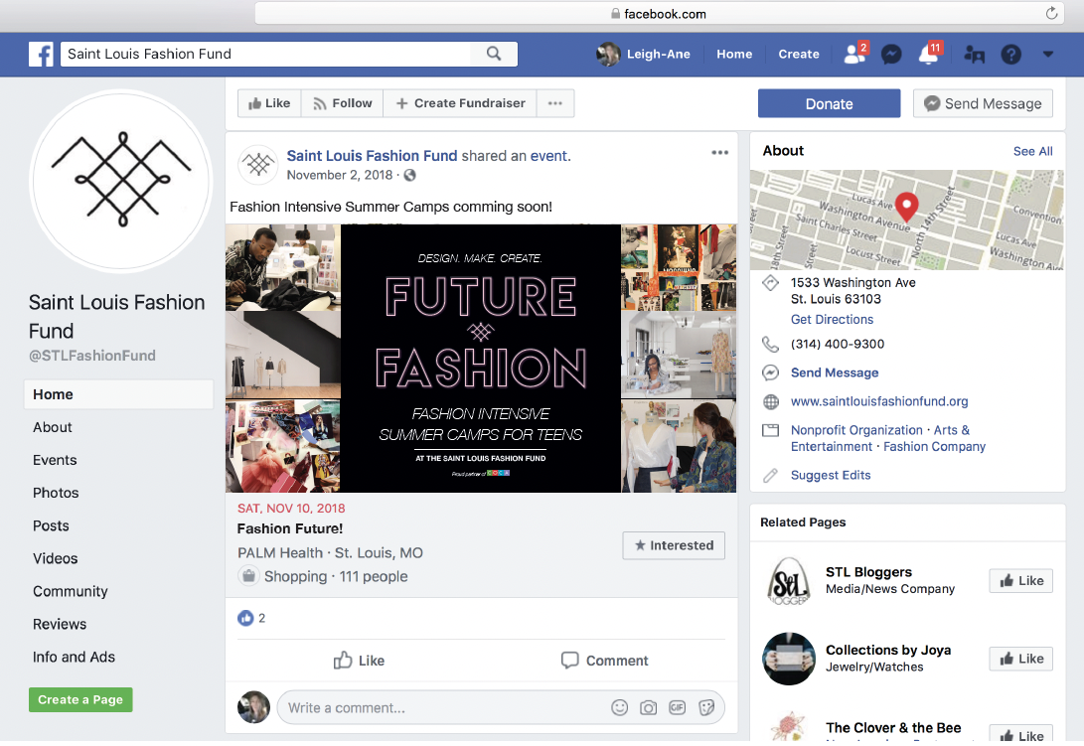Open About in the page sidebar
Screen dimensions: 1084x746
click(53, 427)
